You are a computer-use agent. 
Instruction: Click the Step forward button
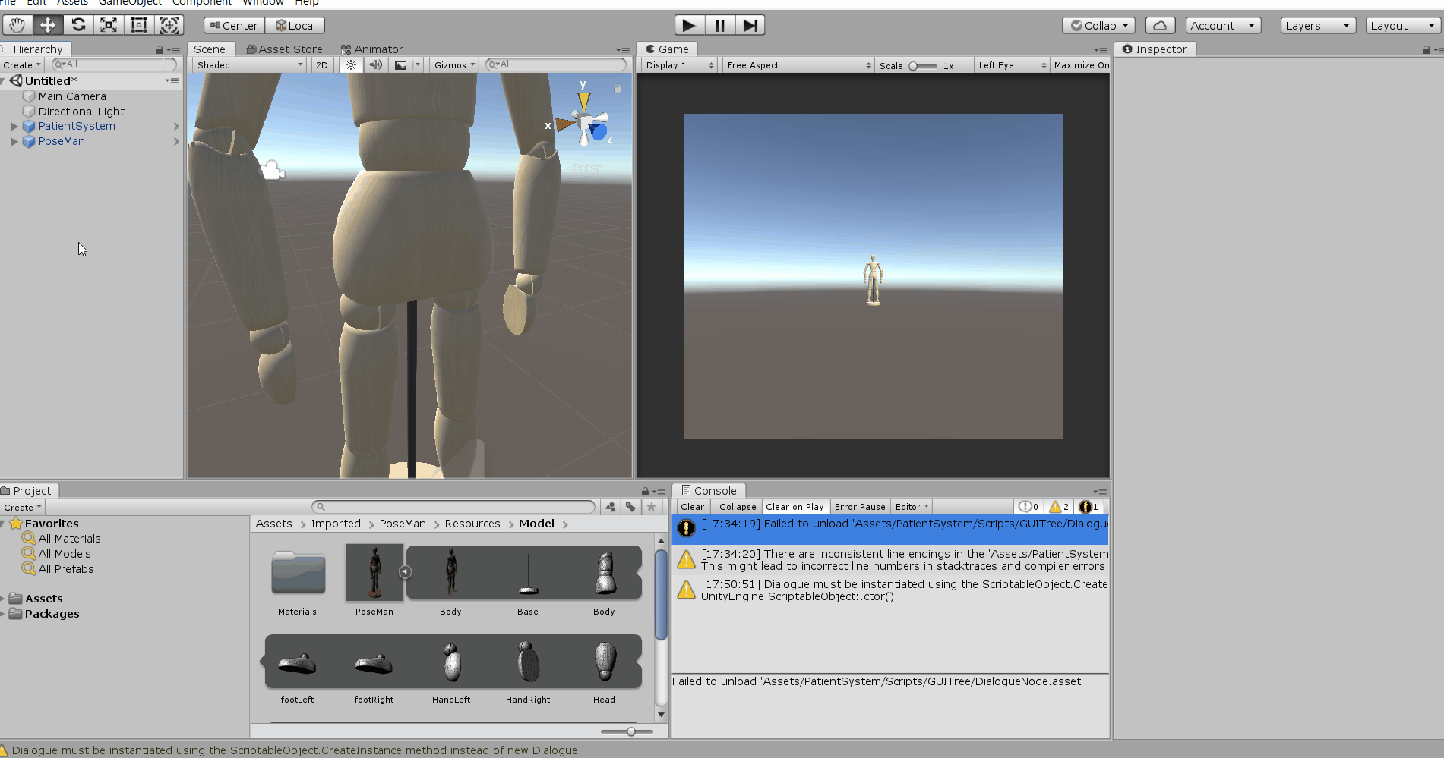click(x=750, y=25)
